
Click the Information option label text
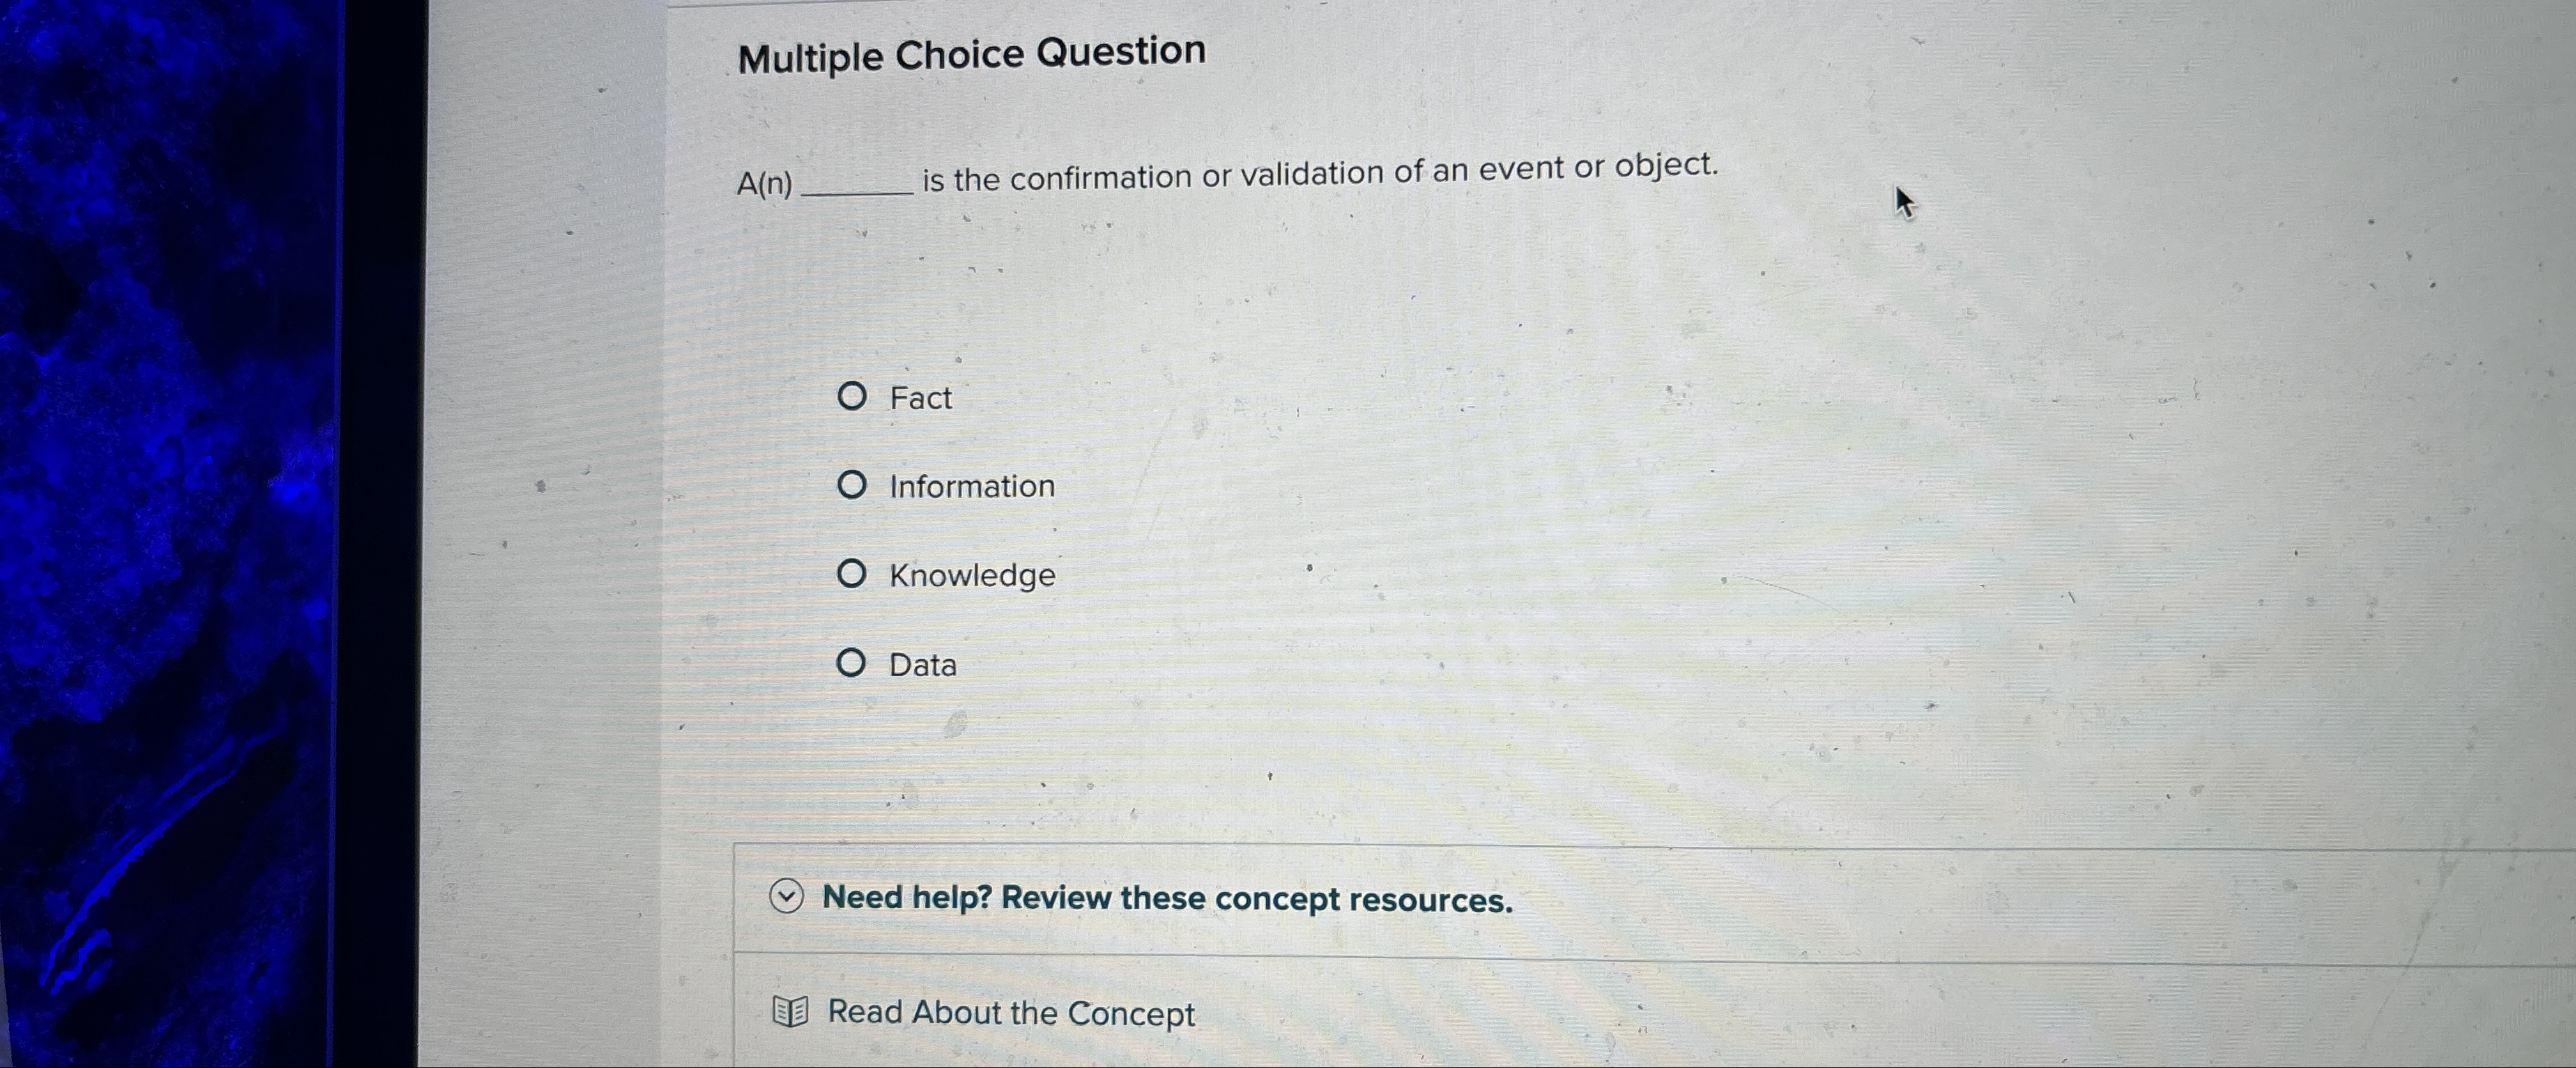tap(972, 486)
